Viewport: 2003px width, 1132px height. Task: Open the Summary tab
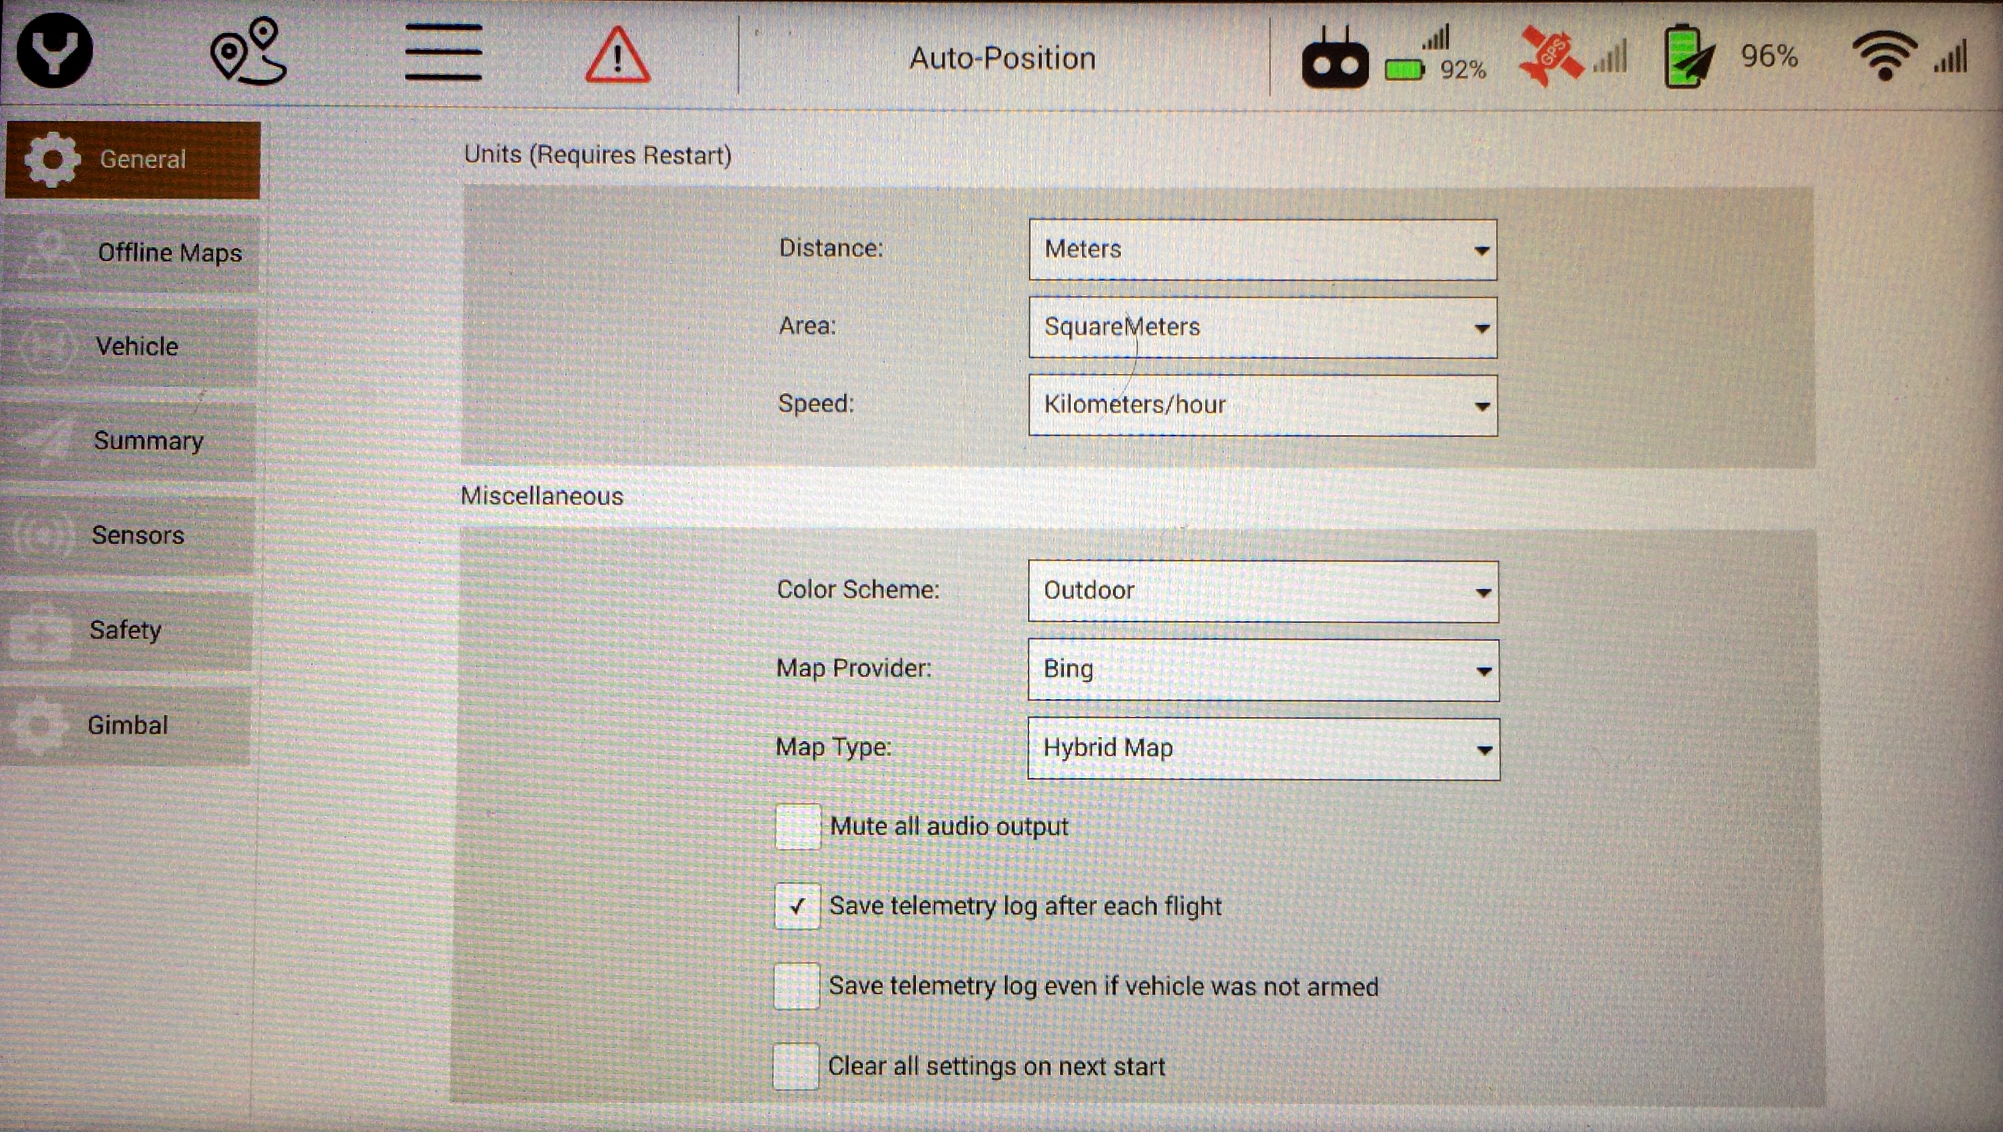(x=127, y=440)
